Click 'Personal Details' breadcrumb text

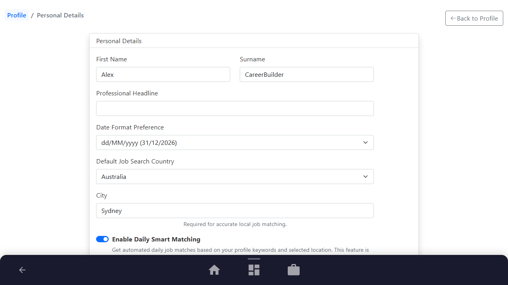(60, 15)
